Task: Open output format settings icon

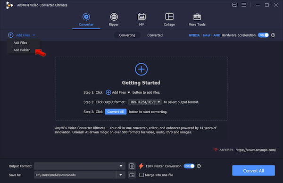Action: (132, 166)
